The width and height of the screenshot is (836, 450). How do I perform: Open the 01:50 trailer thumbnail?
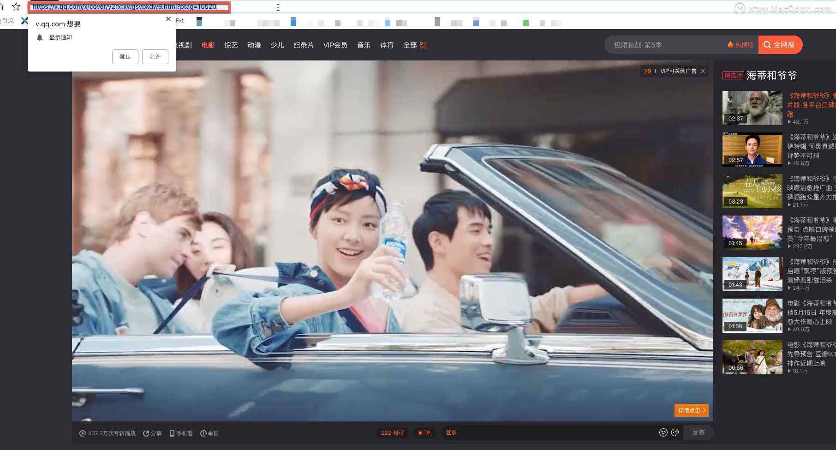[x=752, y=316]
